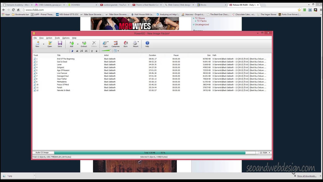Skip to next track
This screenshot has width=323, height=182.
pos(86,51)
